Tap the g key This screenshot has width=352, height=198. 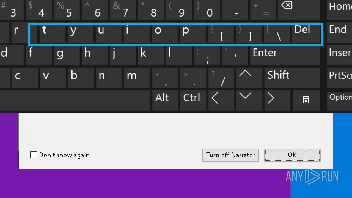(x=67, y=55)
